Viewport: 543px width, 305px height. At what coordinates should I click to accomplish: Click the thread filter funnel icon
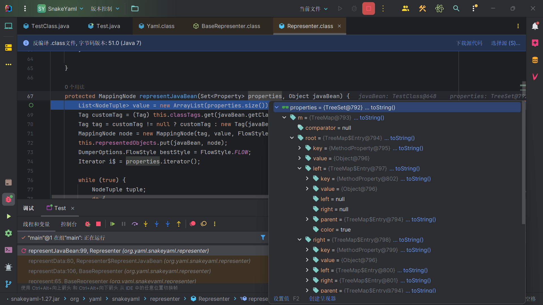pyautogui.click(x=263, y=237)
